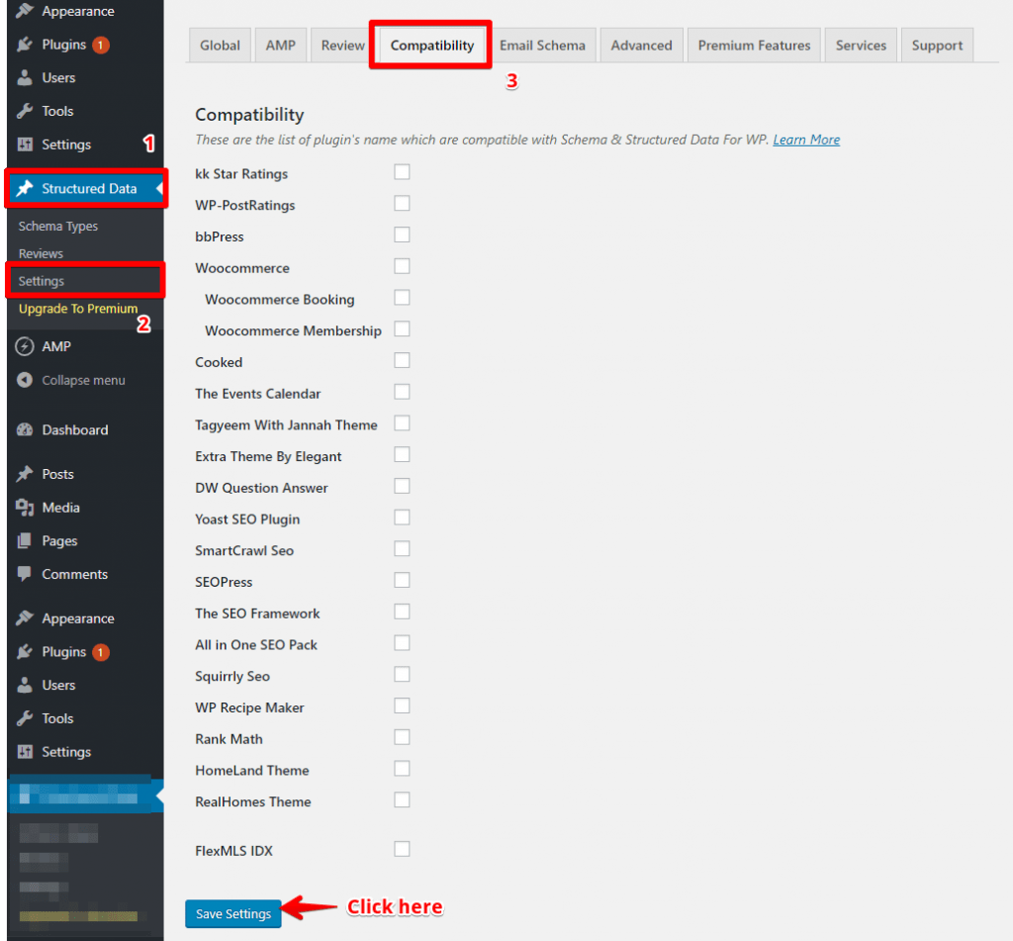This screenshot has height=941, width=1013.
Task: Check the RealHomes Theme checkbox
Action: 402,800
